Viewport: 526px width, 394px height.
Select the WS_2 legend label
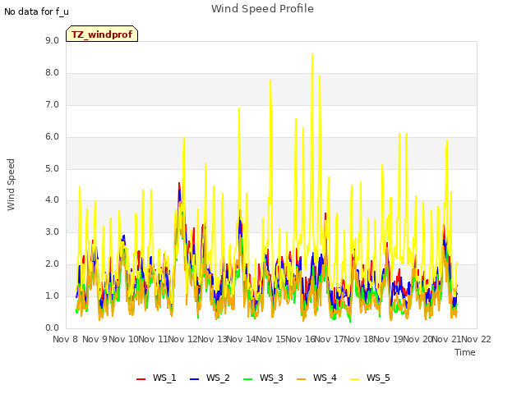[x=218, y=378]
